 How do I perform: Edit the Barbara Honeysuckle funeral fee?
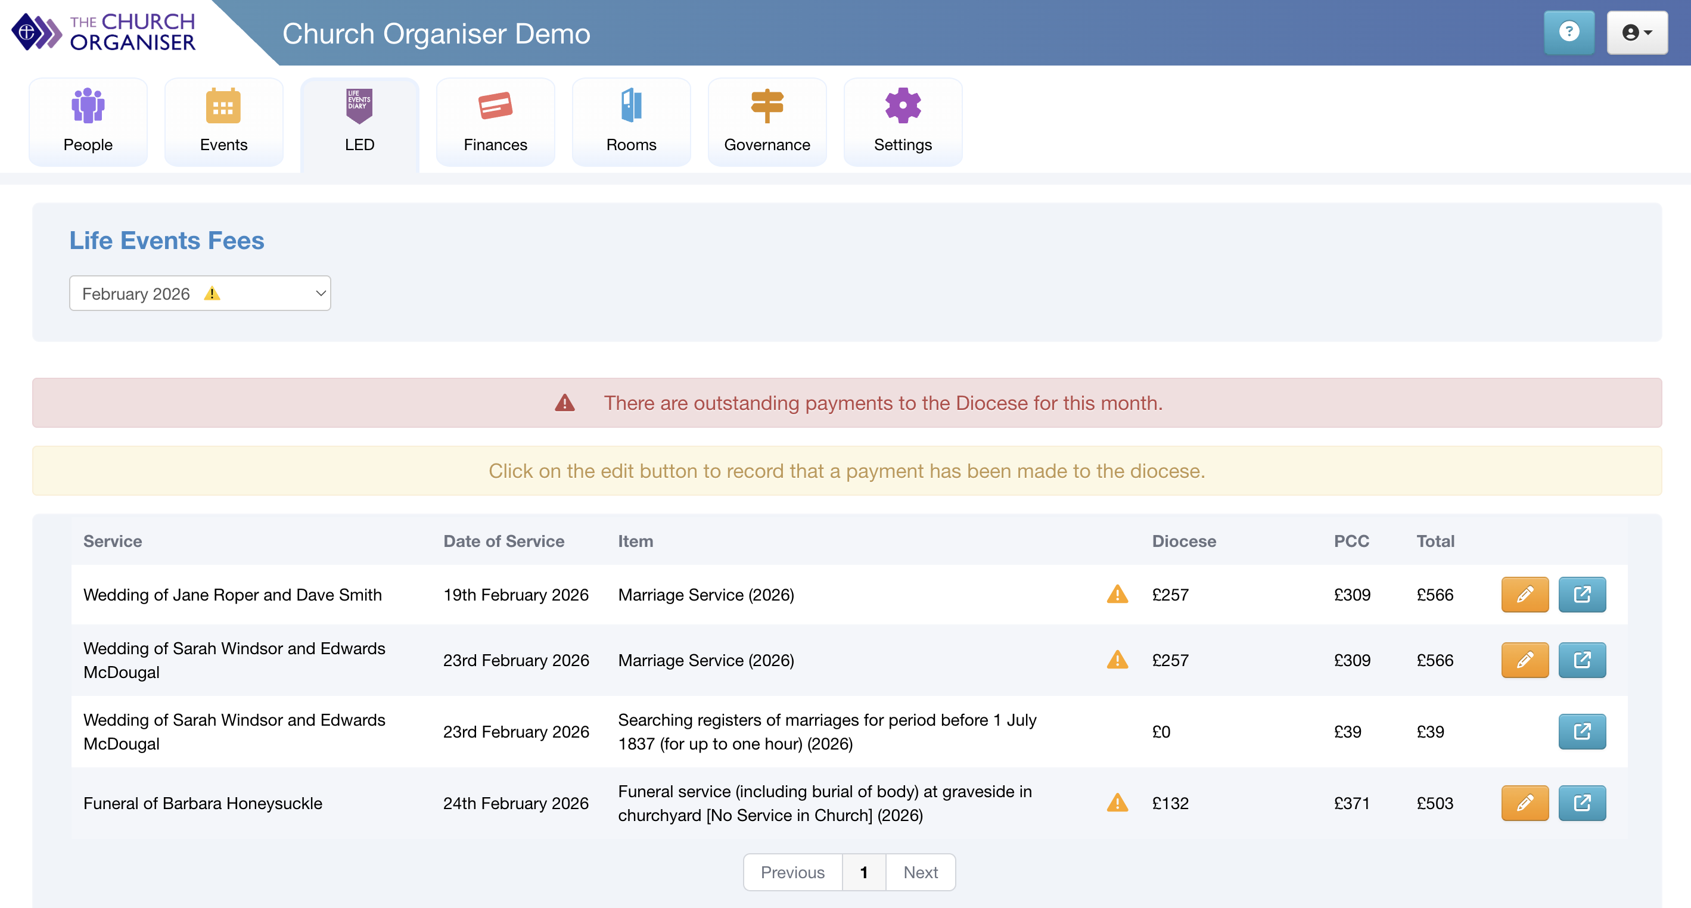coord(1524,803)
